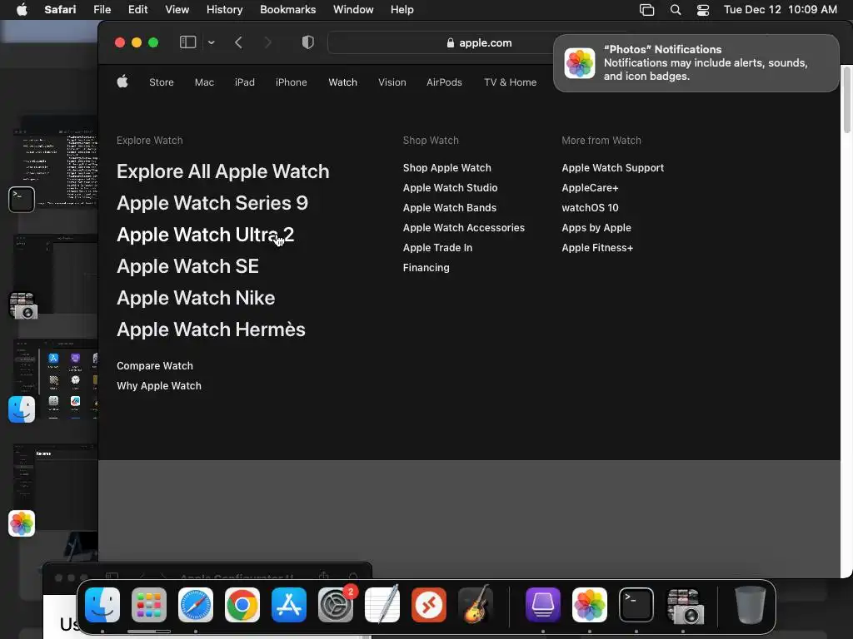Click the Stage Manager menu bar icon
Viewport: 853px width, 639px height.
[x=646, y=10]
